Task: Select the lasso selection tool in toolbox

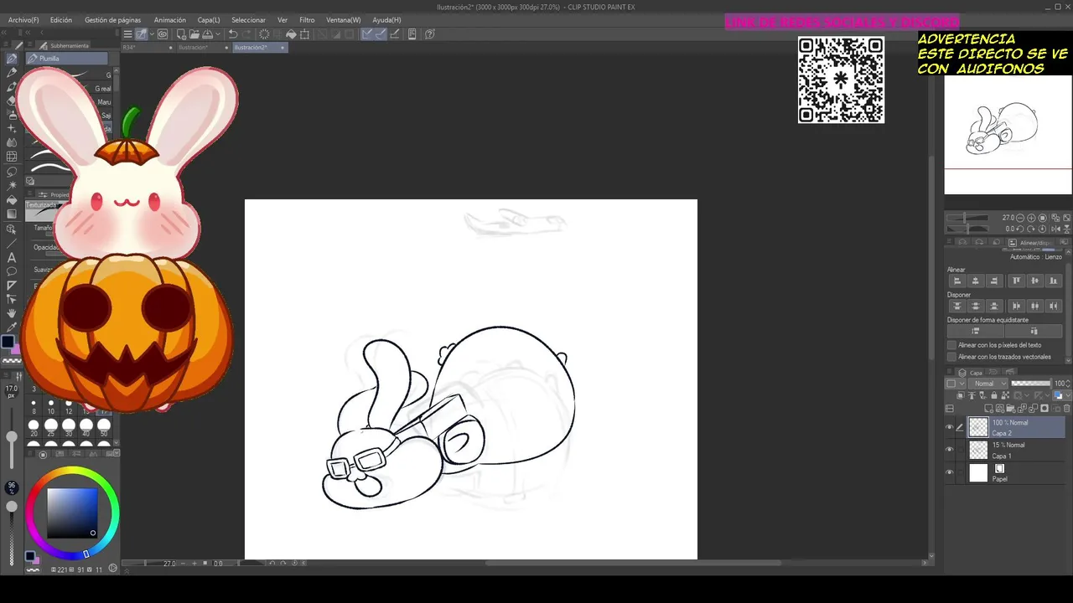Action: point(12,171)
